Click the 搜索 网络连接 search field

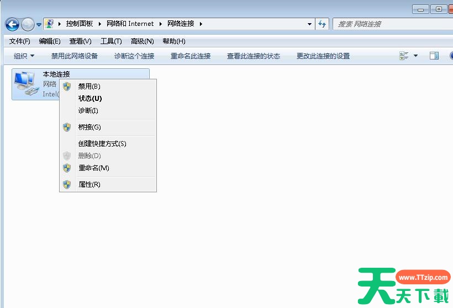[x=393, y=24]
